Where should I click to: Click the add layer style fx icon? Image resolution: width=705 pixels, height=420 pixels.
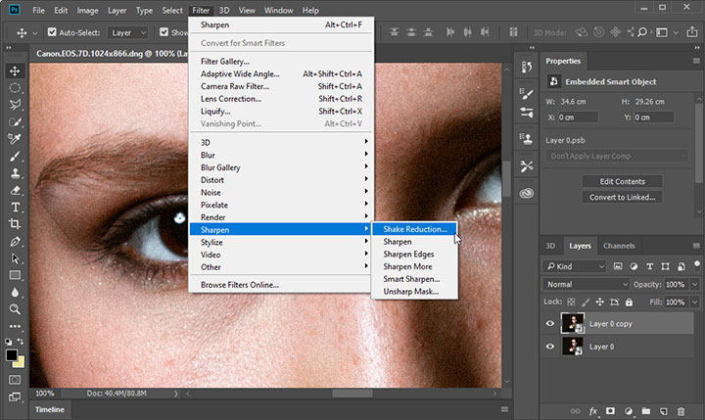(593, 412)
